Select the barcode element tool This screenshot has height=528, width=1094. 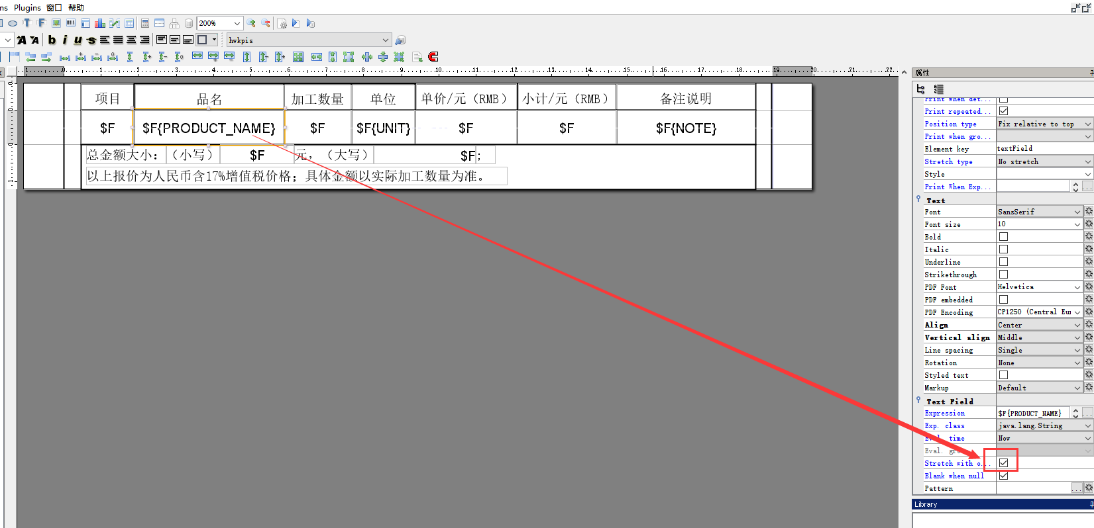pyautogui.click(x=70, y=23)
